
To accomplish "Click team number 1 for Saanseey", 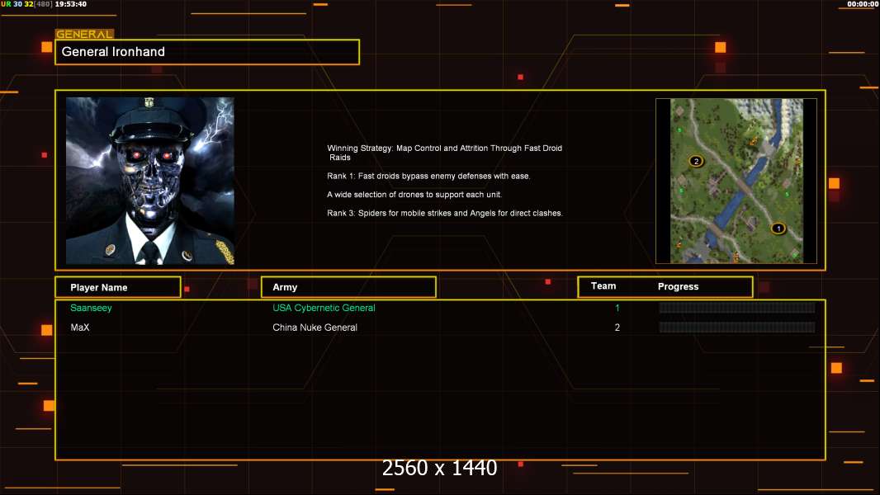I will pyautogui.click(x=617, y=308).
